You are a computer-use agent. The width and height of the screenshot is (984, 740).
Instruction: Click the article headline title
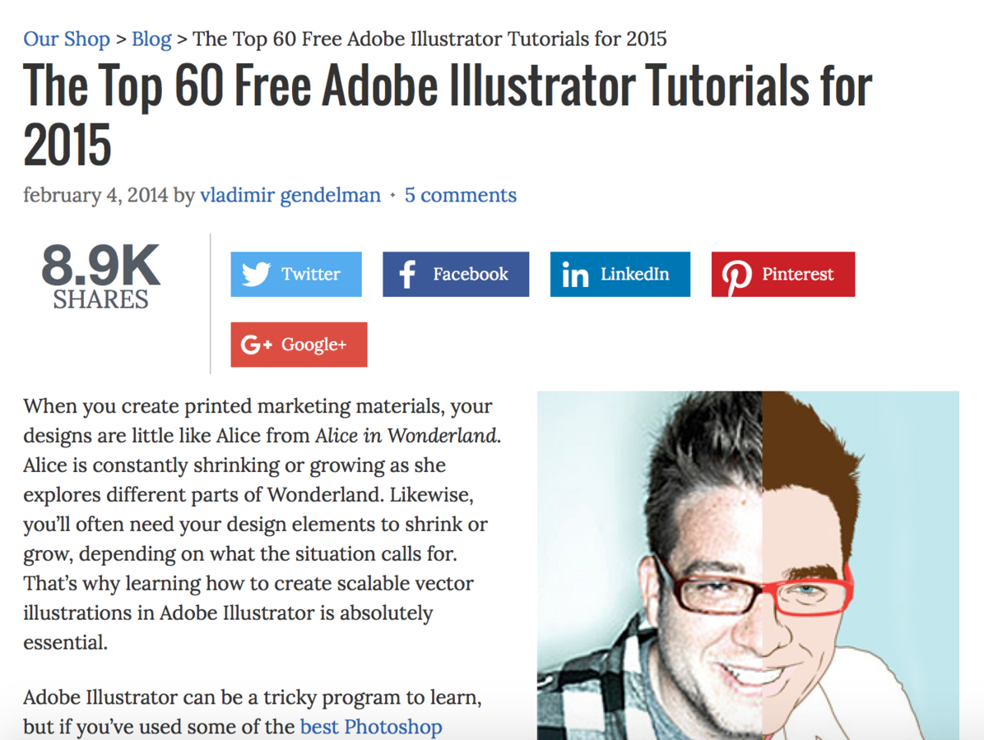[448, 115]
